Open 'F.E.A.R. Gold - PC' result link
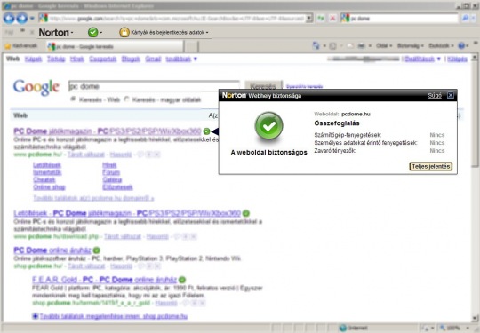 click(104, 280)
